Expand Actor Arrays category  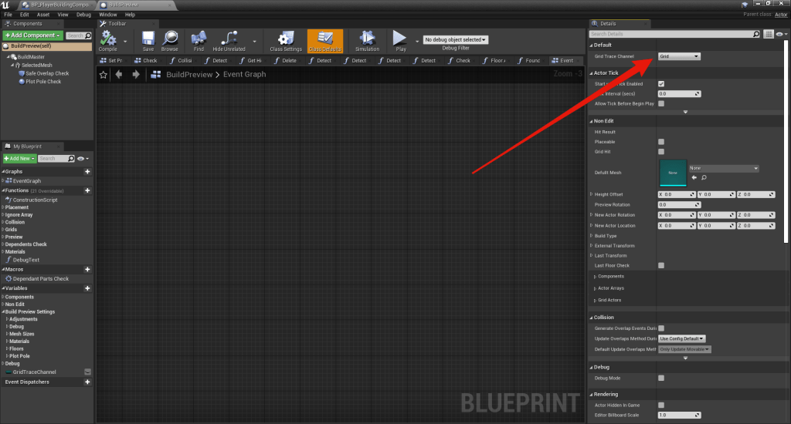(596, 288)
